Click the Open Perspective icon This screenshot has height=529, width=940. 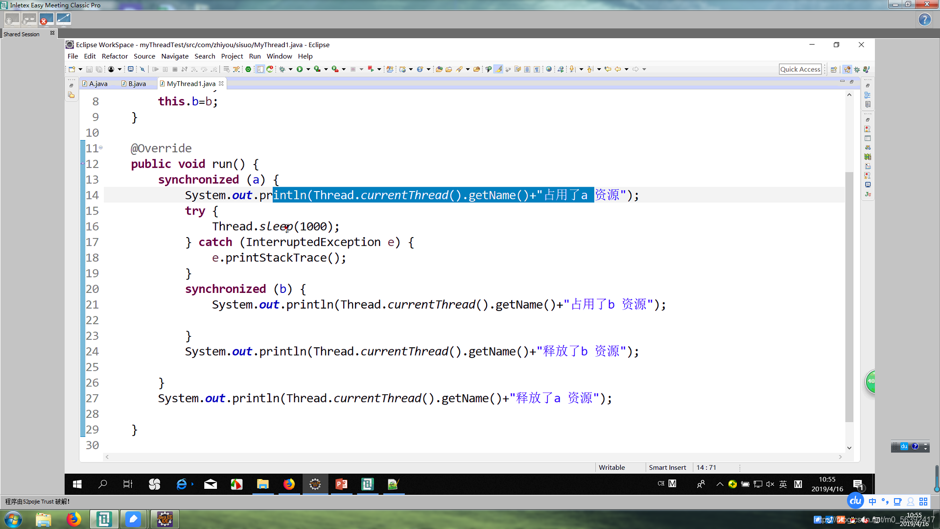833,69
